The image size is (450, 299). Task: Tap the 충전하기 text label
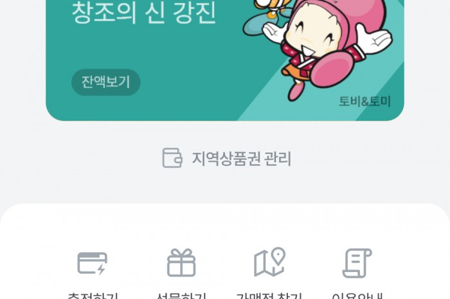[x=93, y=296]
